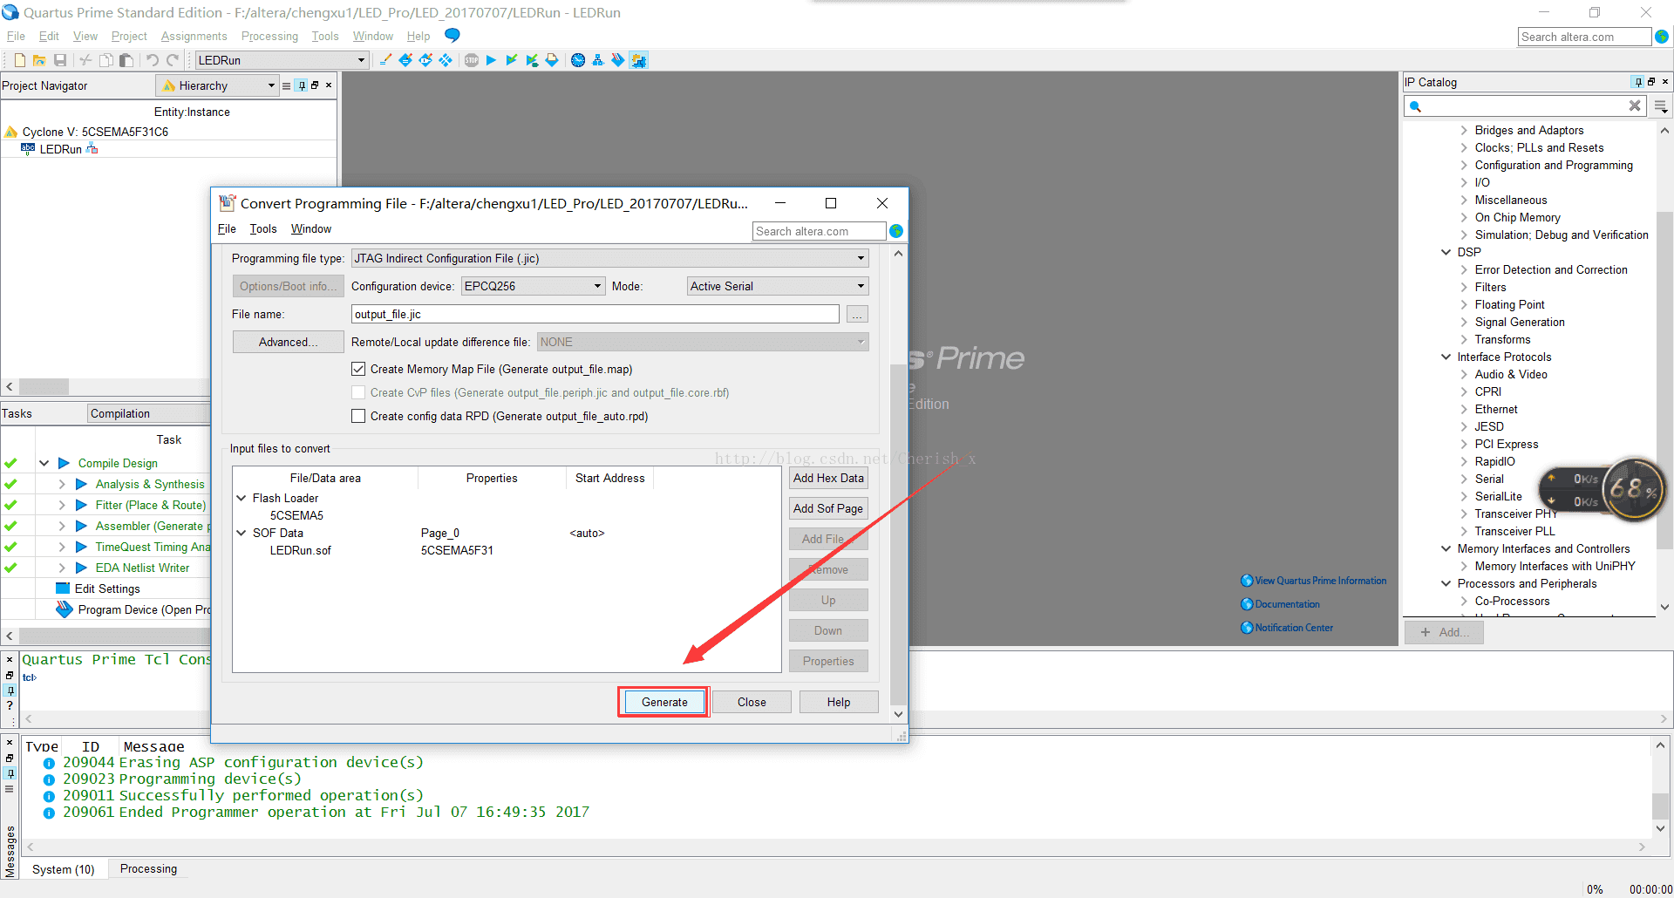Click the Undo arrow icon

pyautogui.click(x=153, y=60)
